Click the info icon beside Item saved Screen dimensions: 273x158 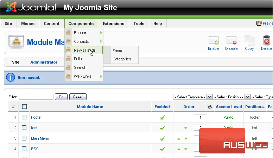pyautogui.click(x=11, y=77)
